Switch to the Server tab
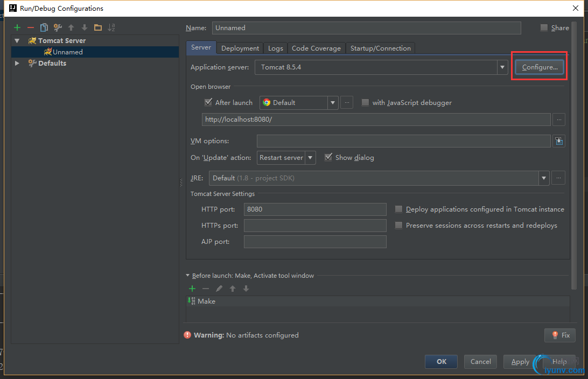Image resolution: width=588 pixels, height=379 pixels. 201,47
